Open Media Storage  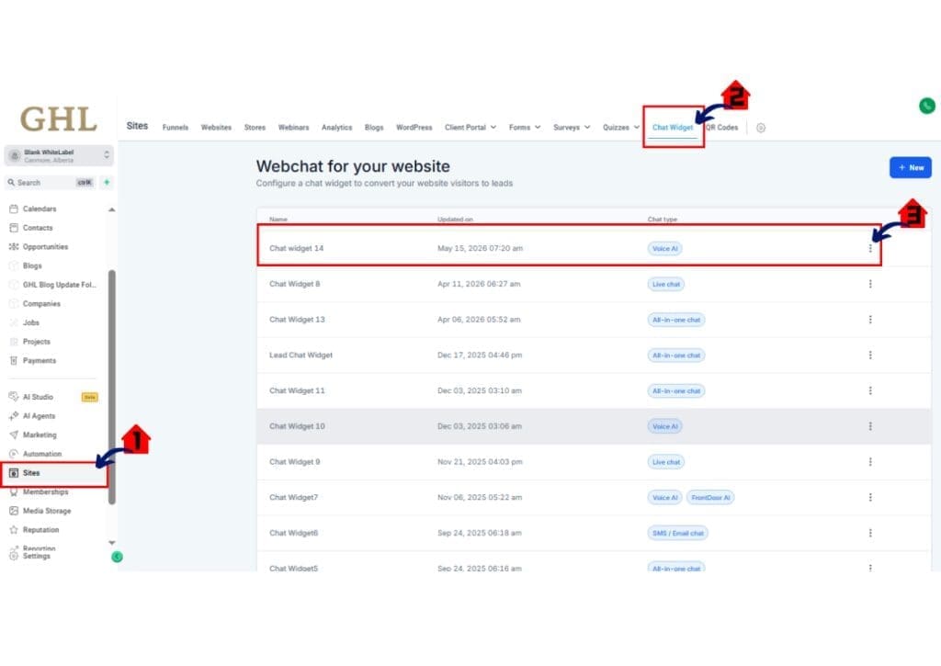pos(40,511)
